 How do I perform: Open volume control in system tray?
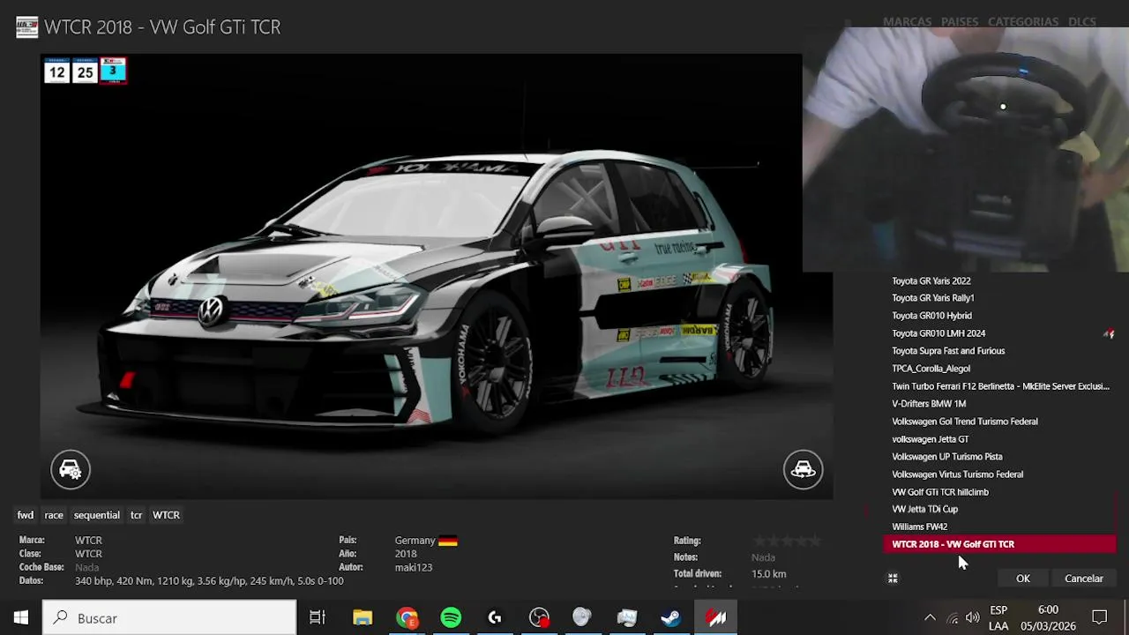[972, 618]
